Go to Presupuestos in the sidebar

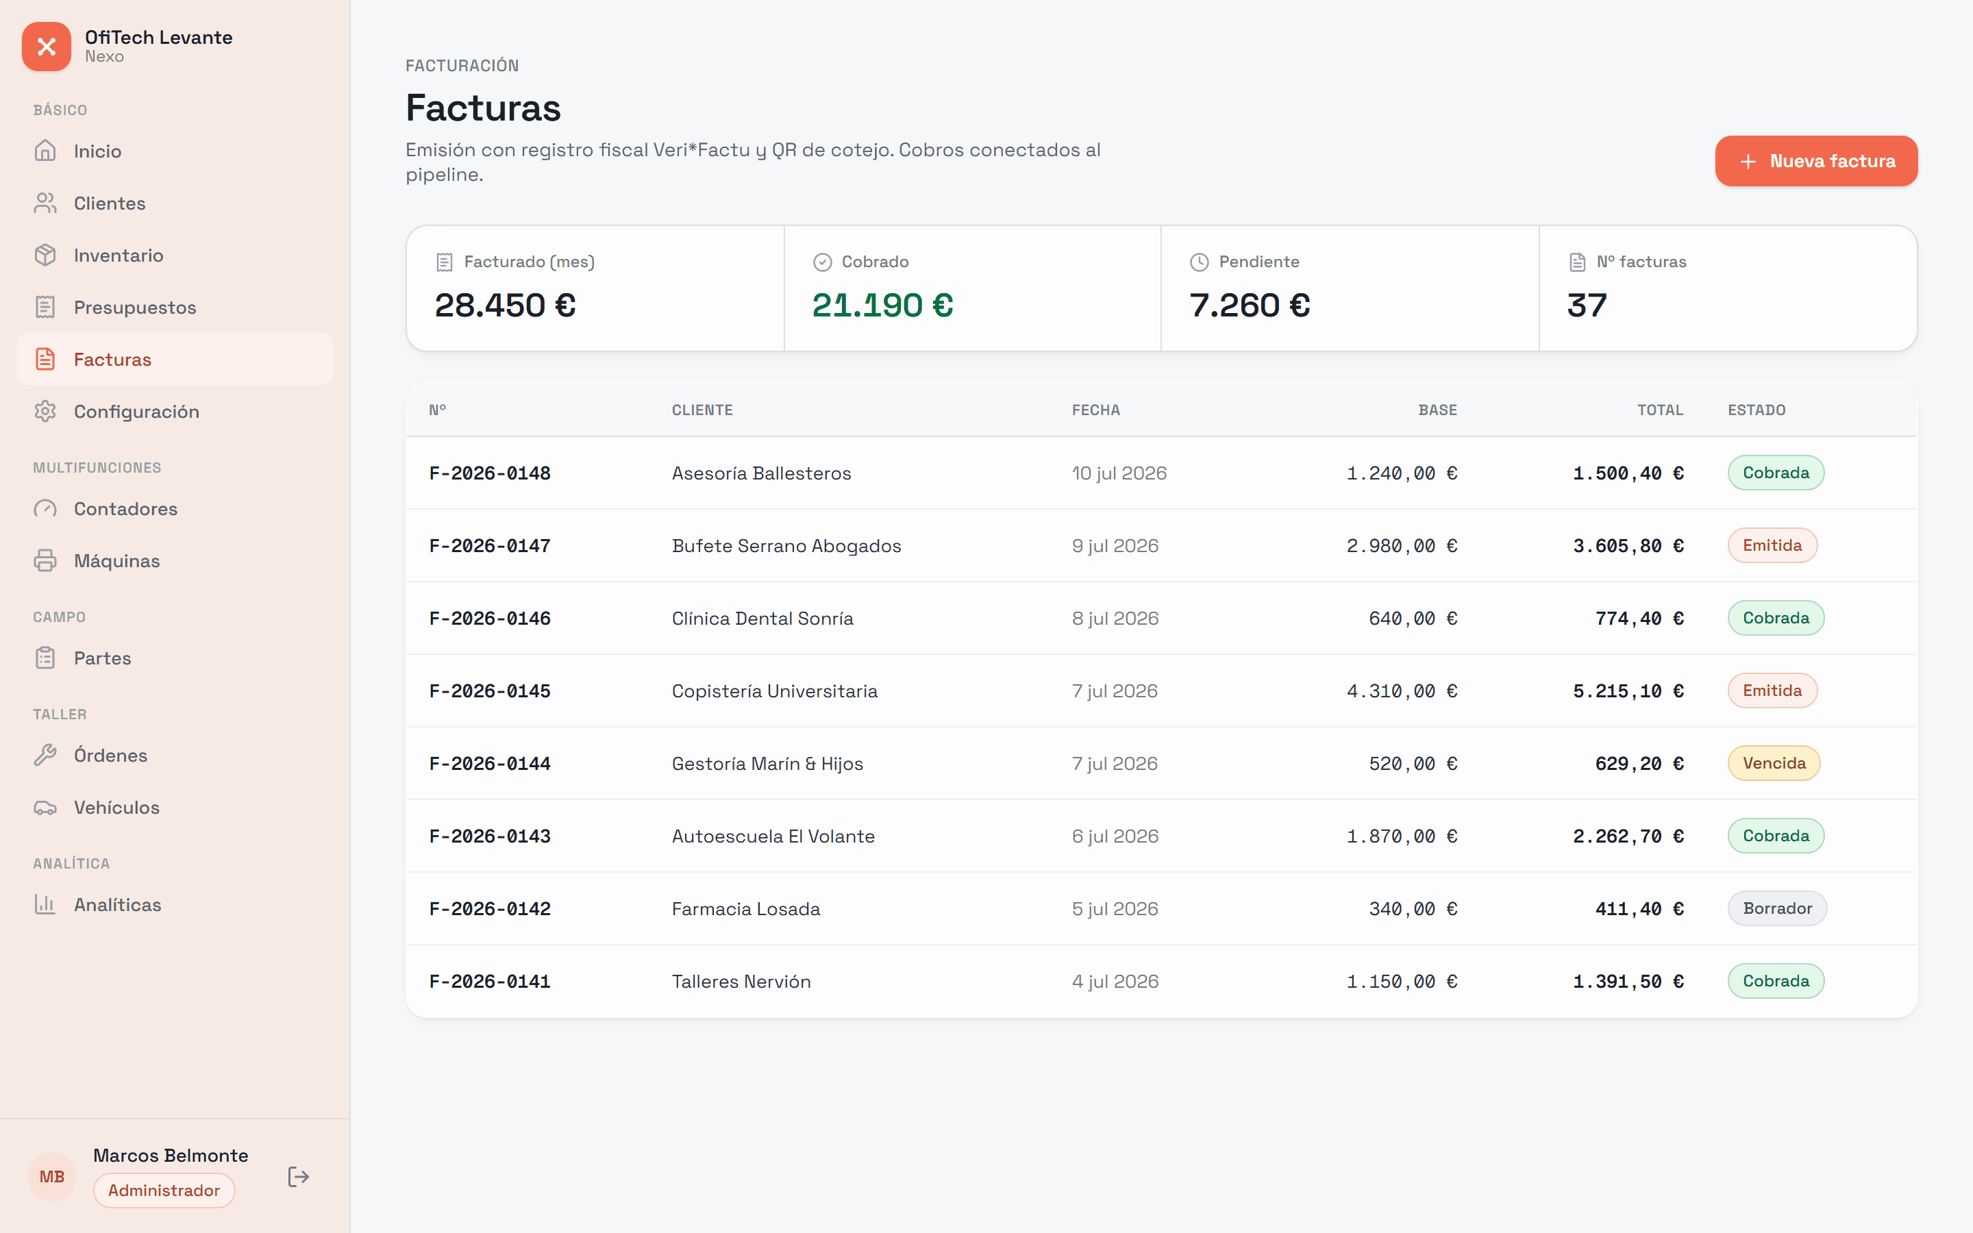coord(175,308)
